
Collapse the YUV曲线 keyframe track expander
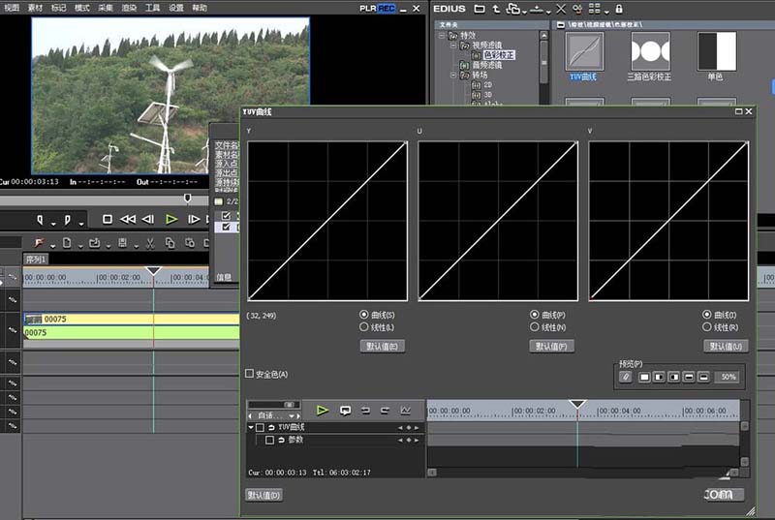tap(250, 427)
